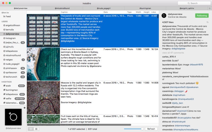
Task: Switch to the @micahnotfound tab
Action: tap(62, 8)
